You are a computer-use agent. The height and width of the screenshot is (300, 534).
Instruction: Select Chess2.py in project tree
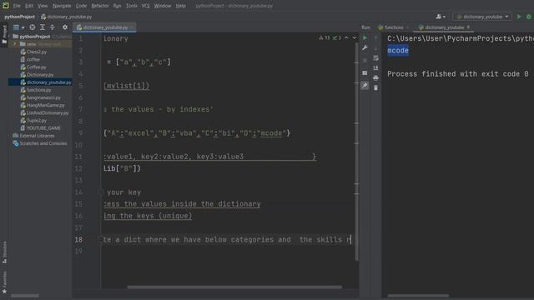coord(37,52)
